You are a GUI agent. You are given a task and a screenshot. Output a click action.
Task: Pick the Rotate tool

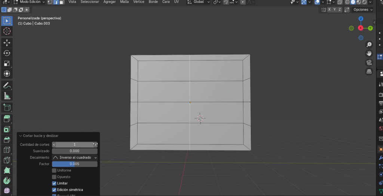tap(7, 53)
